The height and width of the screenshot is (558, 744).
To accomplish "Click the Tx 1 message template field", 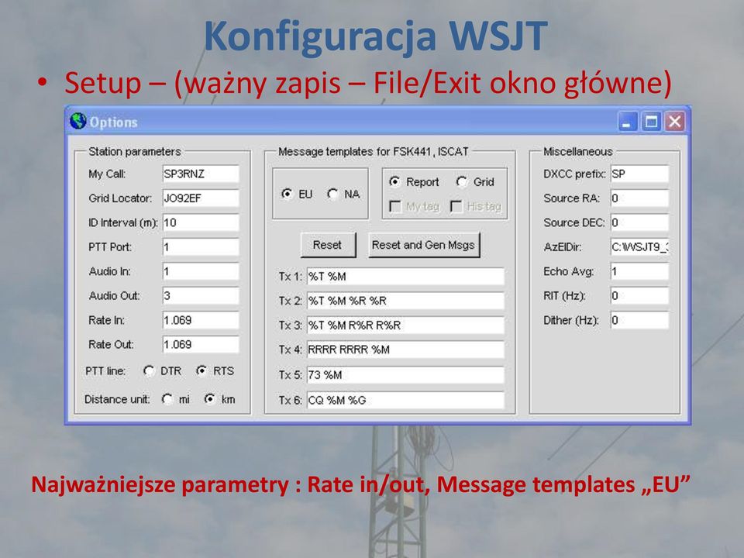I will [405, 276].
